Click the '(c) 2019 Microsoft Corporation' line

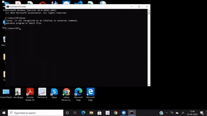36,13
